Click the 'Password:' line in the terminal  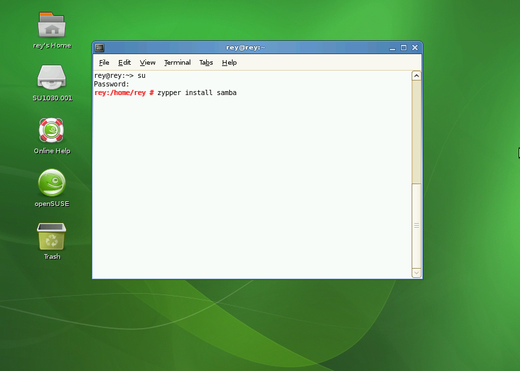(x=112, y=84)
